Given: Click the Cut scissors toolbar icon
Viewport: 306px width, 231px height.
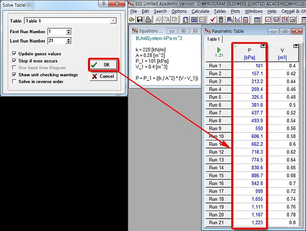Looking at the screenshot, I should tap(159, 20).
